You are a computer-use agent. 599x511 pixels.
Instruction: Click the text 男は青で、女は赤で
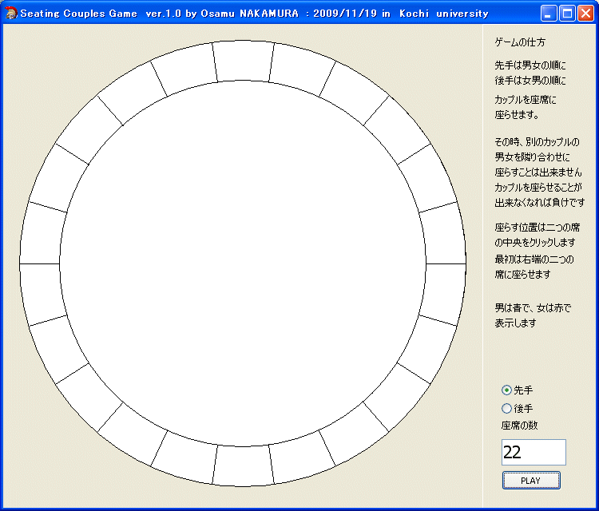[533, 308]
